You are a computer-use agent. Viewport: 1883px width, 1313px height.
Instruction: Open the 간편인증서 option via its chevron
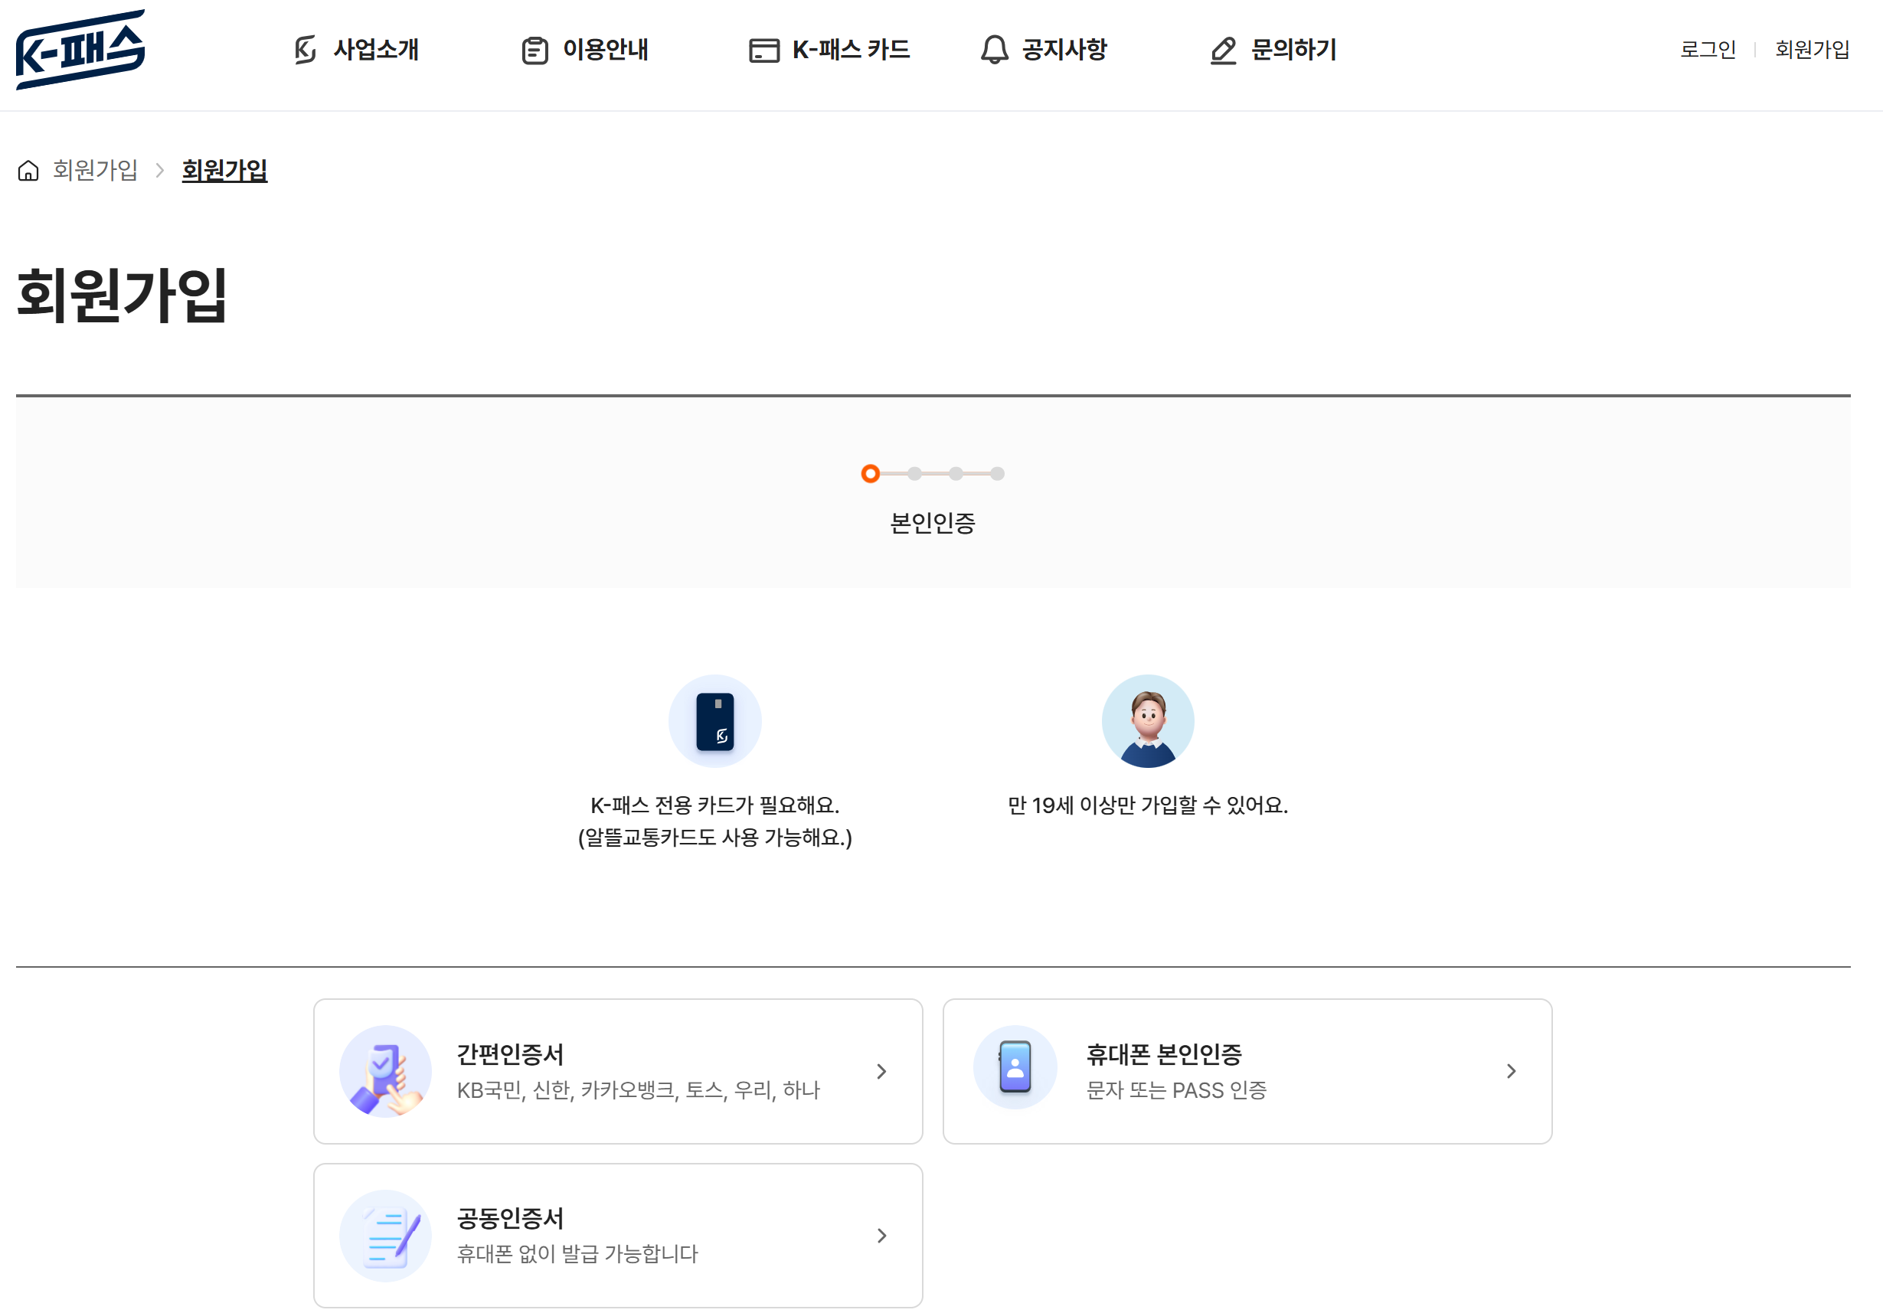click(x=882, y=1071)
